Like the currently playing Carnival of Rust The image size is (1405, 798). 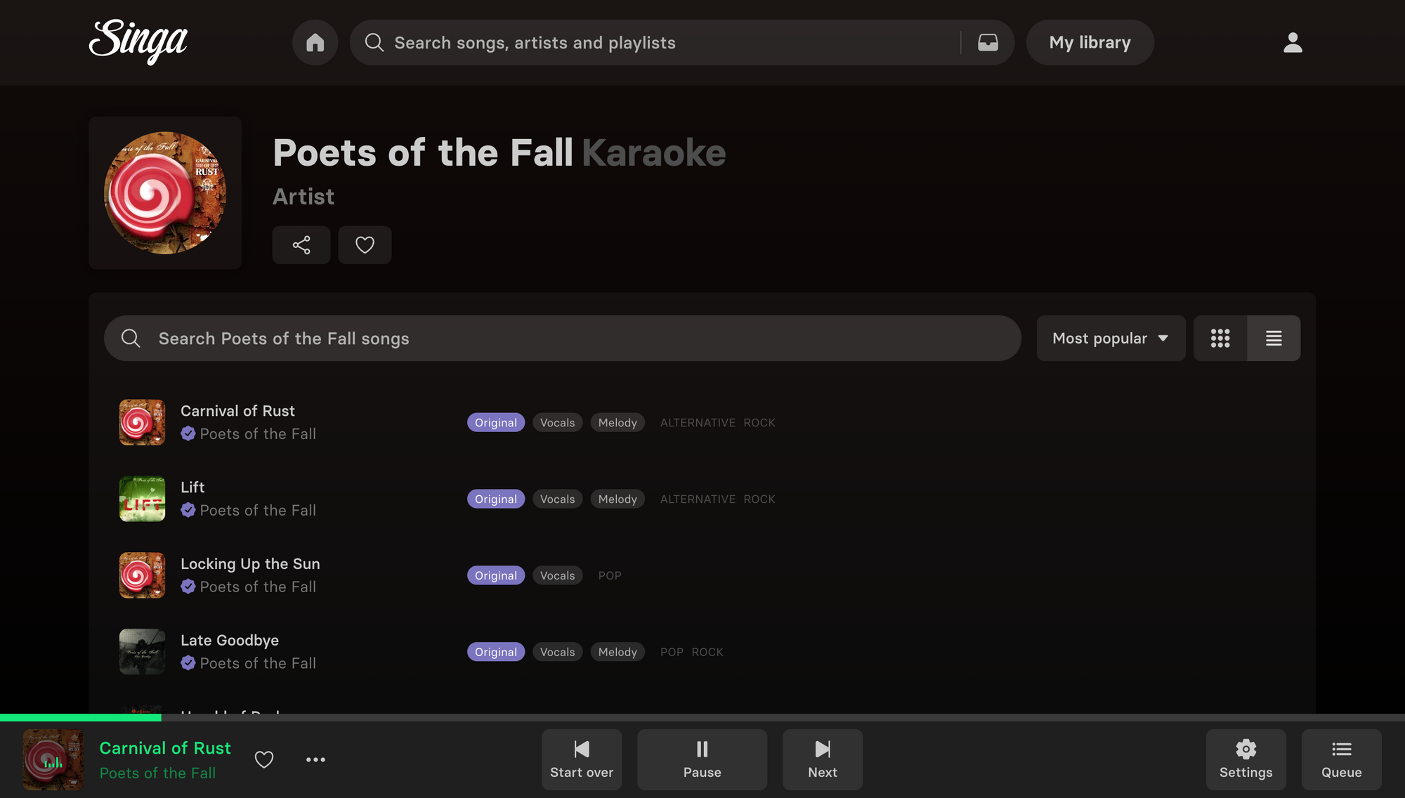[x=264, y=759]
